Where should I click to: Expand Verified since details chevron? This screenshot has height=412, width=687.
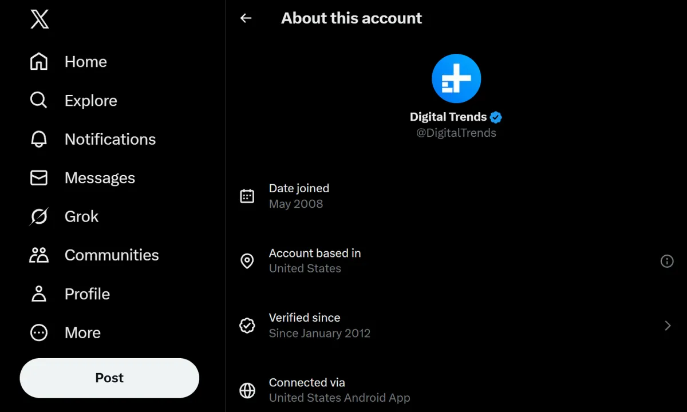click(668, 326)
